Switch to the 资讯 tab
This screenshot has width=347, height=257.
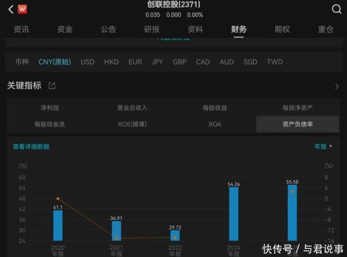(x=22, y=29)
